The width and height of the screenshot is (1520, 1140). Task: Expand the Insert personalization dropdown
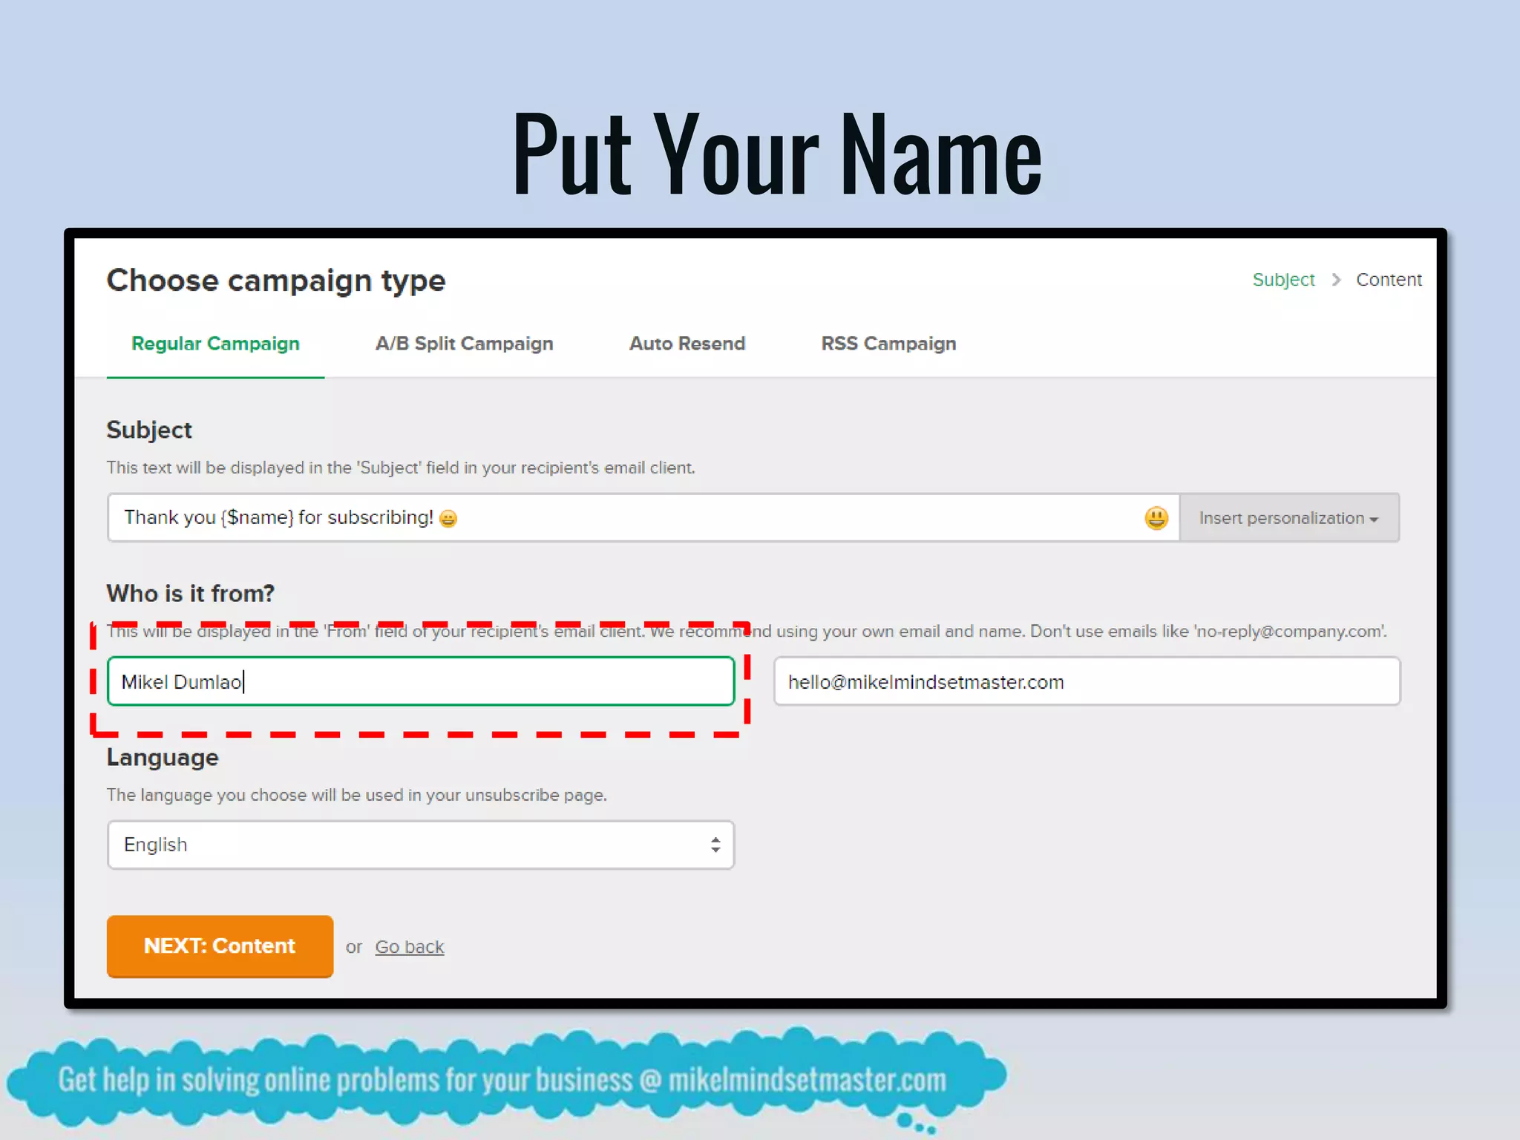click(x=1288, y=518)
